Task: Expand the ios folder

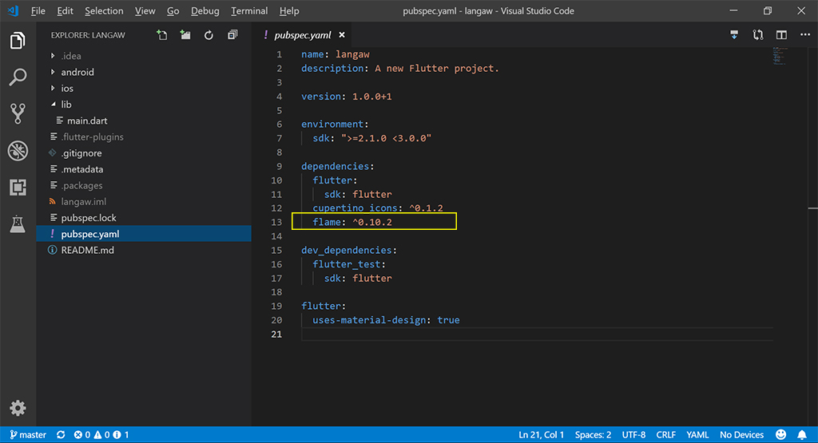Action: (67, 88)
